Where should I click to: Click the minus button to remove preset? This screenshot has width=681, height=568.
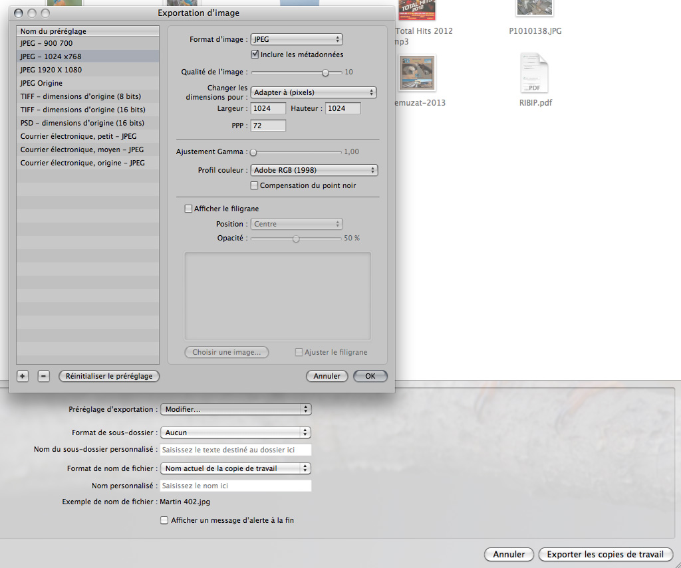pos(44,376)
